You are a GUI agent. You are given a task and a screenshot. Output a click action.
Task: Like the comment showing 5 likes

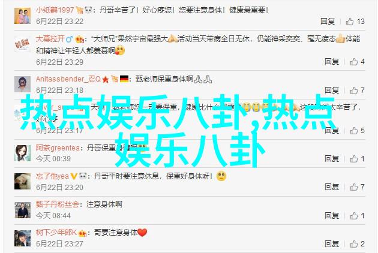[353, 131]
